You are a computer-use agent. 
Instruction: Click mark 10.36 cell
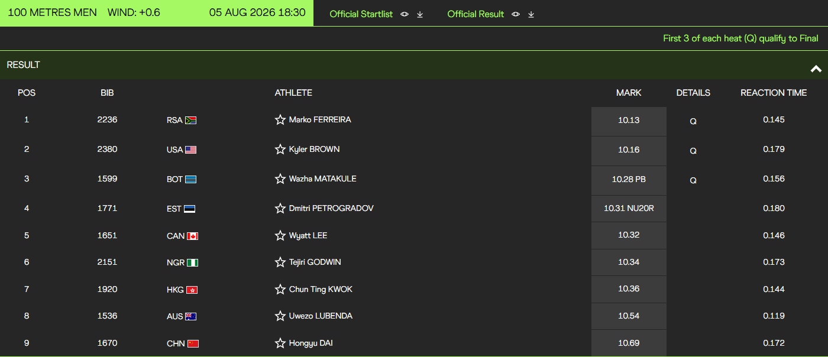pyautogui.click(x=629, y=289)
